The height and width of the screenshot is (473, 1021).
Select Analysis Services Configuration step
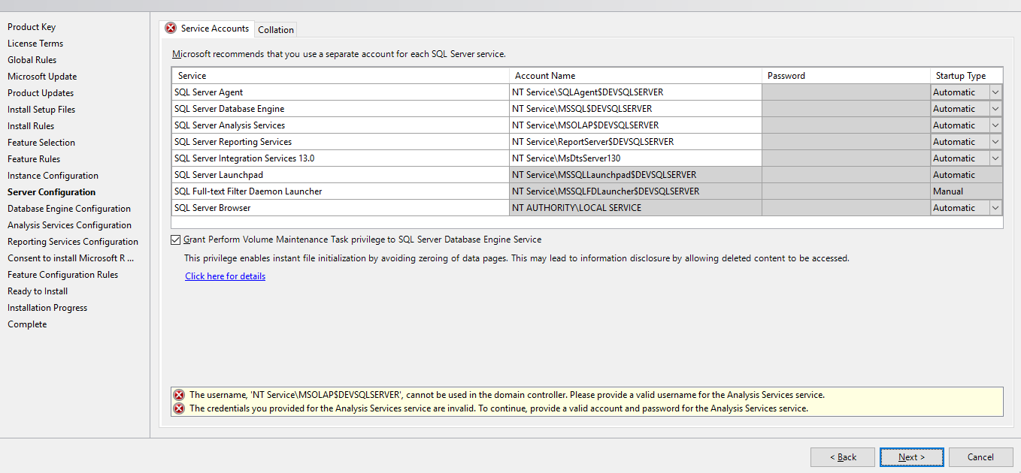69,225
